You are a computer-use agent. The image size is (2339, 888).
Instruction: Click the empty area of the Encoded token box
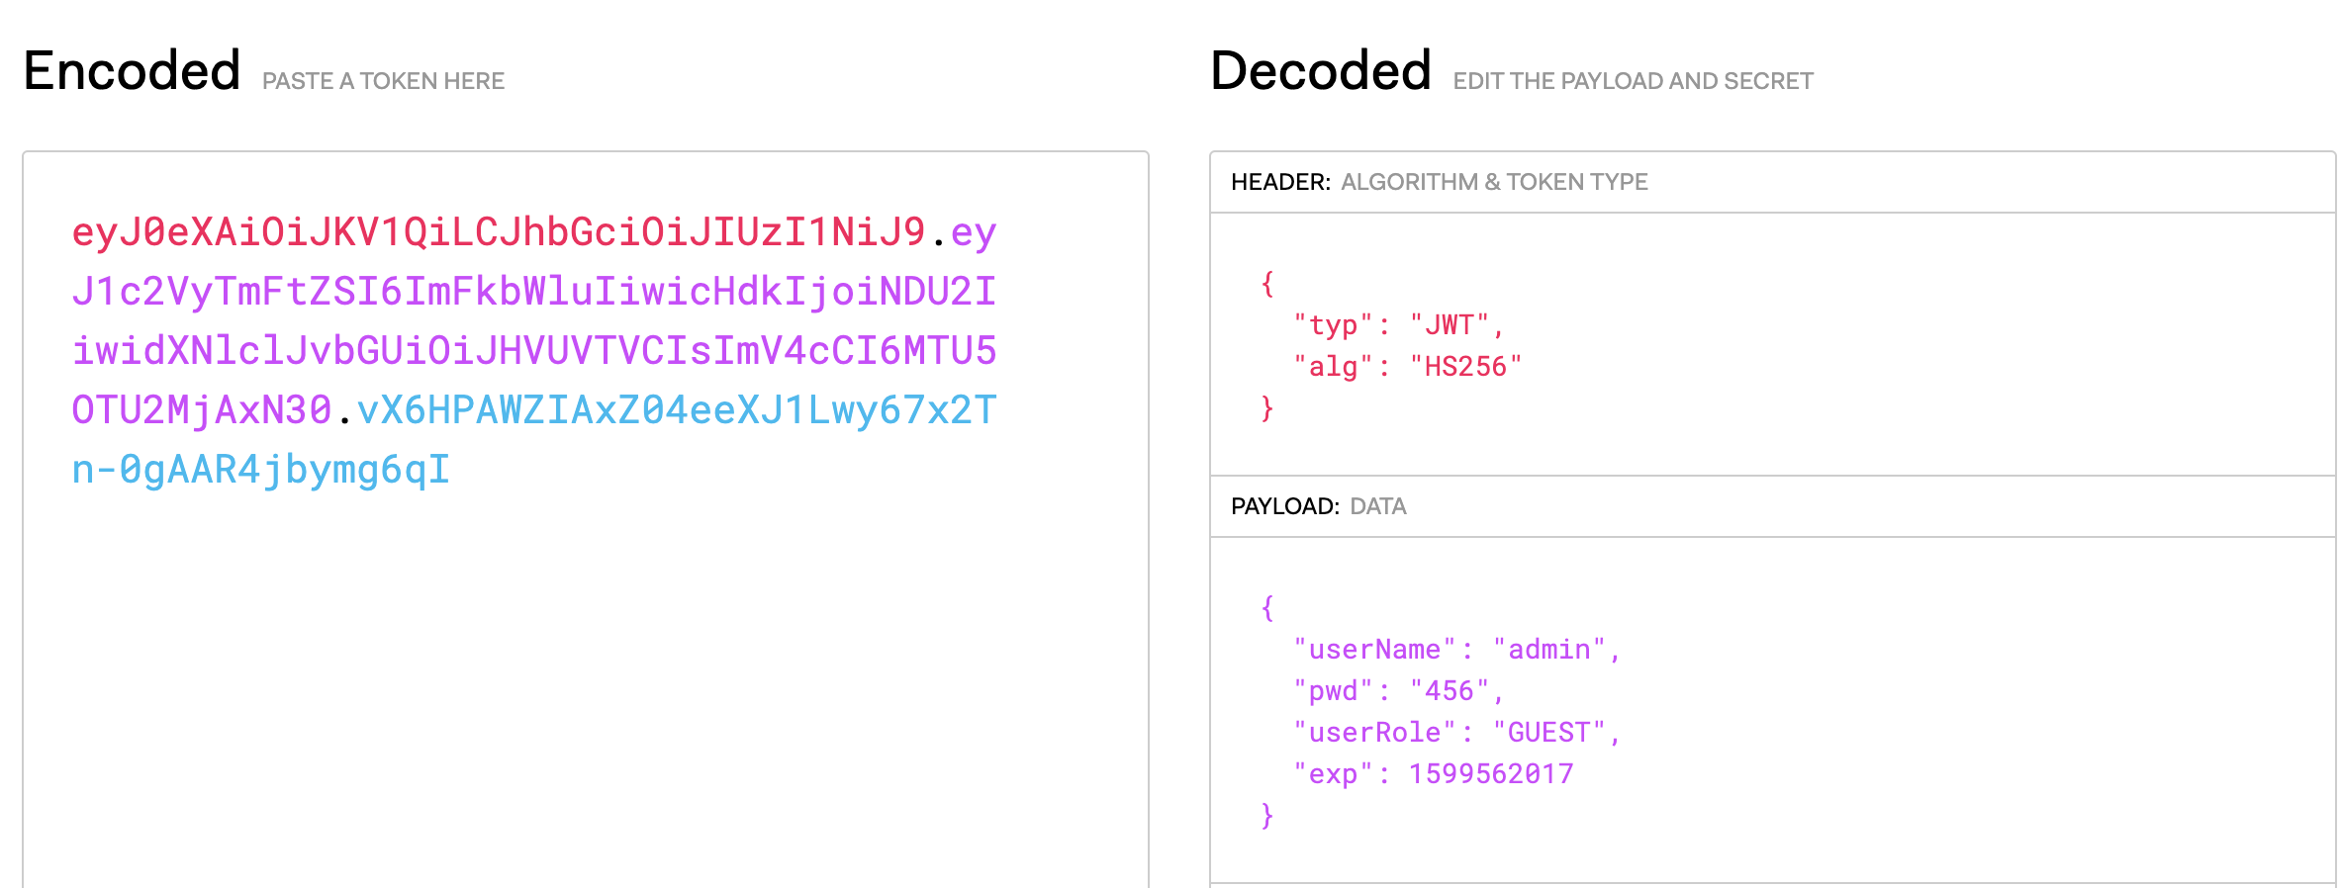[585, 692]
